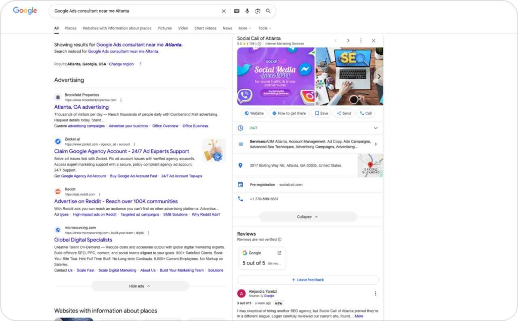Open the More dropdown in the filter bar

click(x=244, y=28)
